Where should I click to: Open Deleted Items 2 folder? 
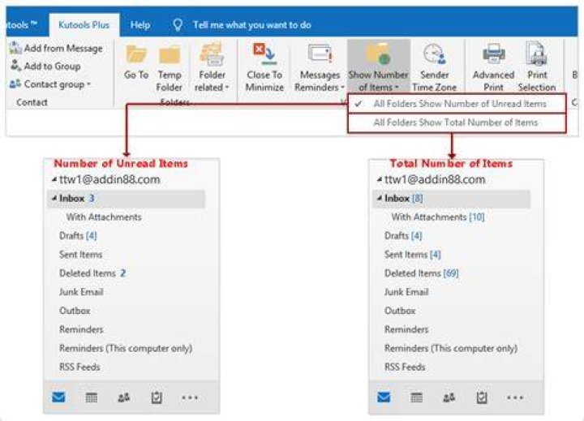pos(92,273)
